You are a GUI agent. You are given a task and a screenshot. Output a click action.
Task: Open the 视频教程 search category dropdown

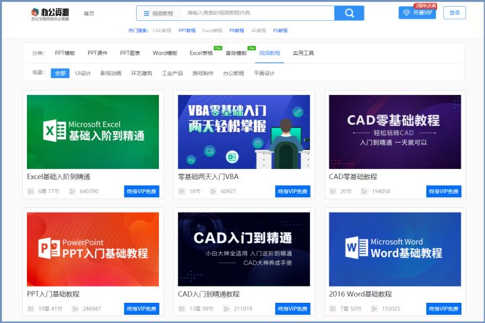[158, 13]
